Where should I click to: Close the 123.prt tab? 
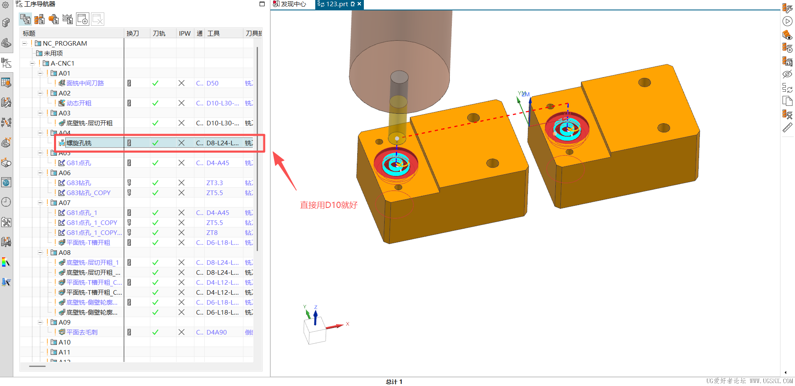360,4
